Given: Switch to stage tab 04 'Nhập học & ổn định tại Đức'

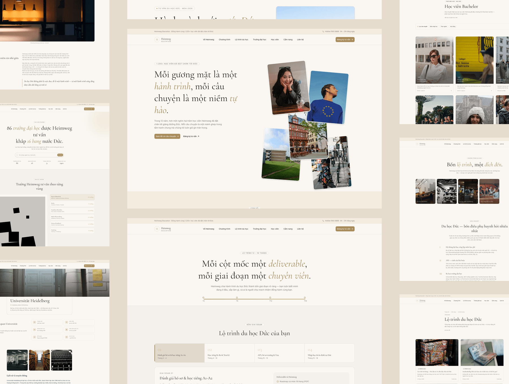Looking at the screenshot, I should coord(329,353).
